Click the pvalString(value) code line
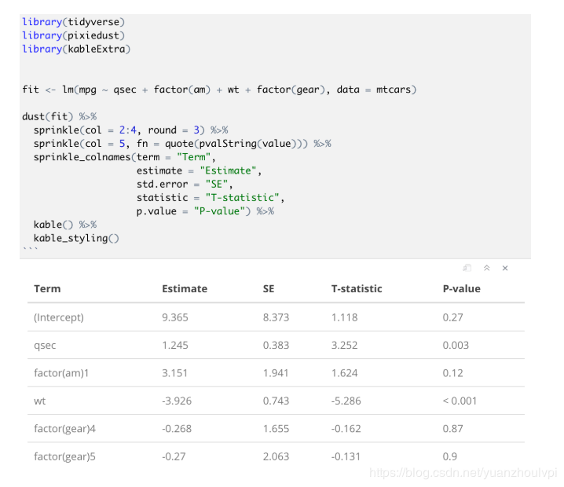Viewport: 564px width, 487px height. point(182,144)
